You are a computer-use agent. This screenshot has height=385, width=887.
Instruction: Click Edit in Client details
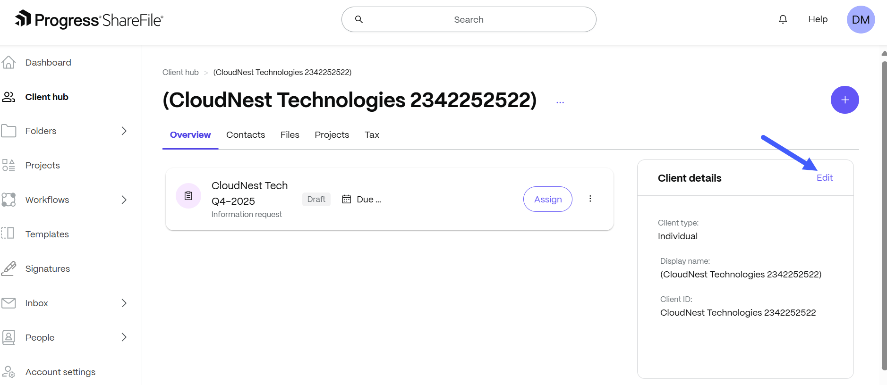[824, 178]
